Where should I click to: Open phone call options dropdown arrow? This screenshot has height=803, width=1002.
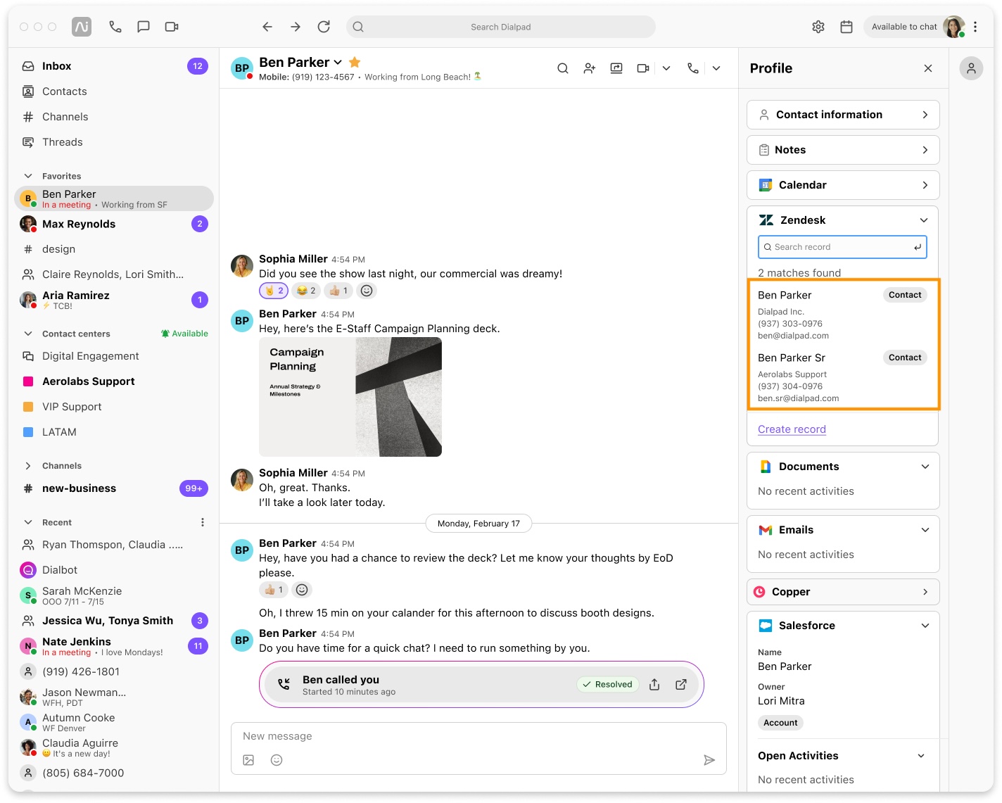716,68
